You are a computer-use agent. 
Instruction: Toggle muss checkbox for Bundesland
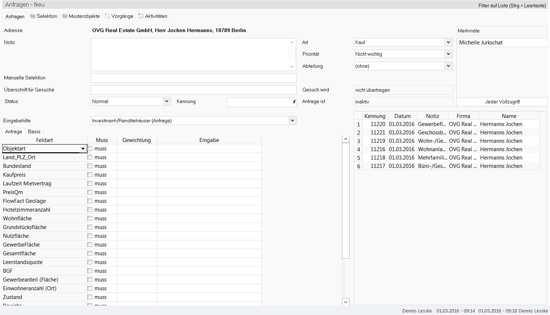click(90, 166)
